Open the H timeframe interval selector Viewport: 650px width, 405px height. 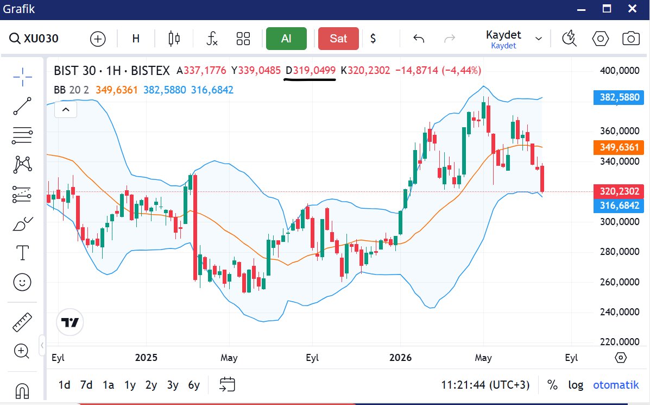pyautogui.click(x=136, y=39)
